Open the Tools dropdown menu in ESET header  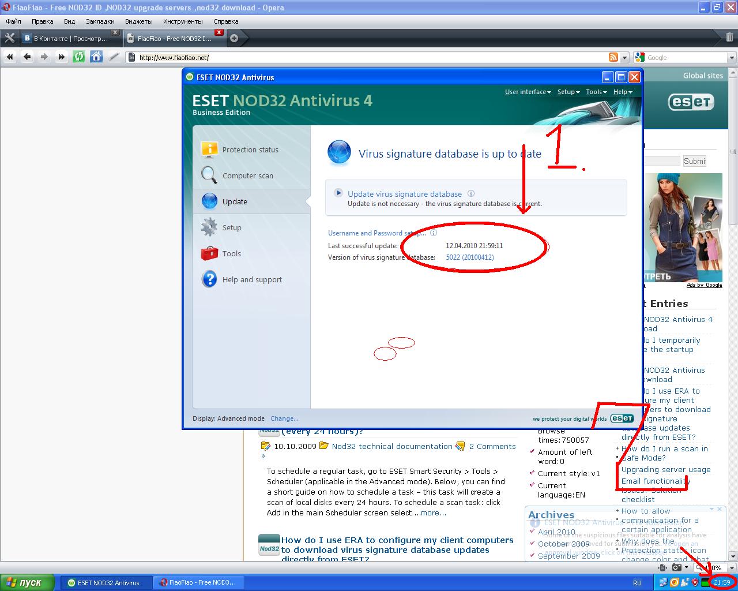596,92
